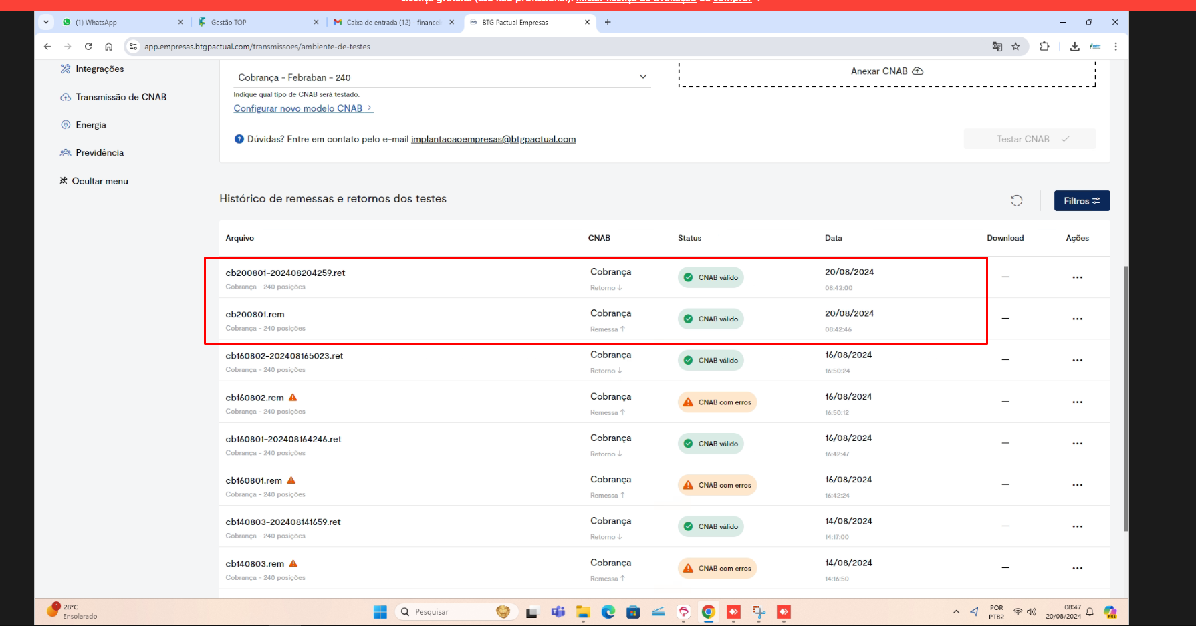Select file name cb200801-202408204259.ret
The width and height of the screenshot is (1196, 626).
pyautogui.click(x=285, y=273)
